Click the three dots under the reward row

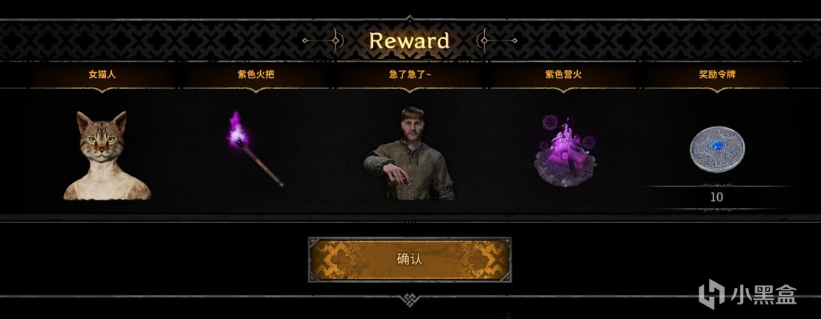pyautogui.click(x=410, y=222)
